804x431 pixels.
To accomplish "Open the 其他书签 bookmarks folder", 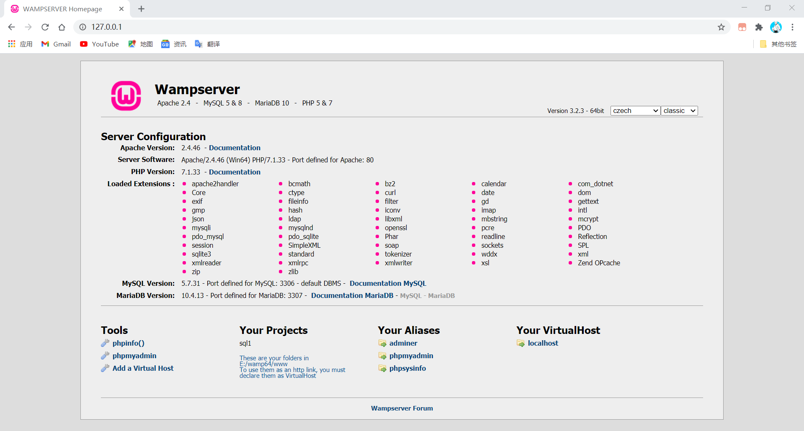I will click(x=778, y=44).
